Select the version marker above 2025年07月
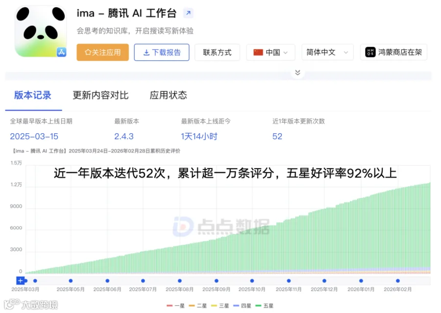 pos(143,281)
